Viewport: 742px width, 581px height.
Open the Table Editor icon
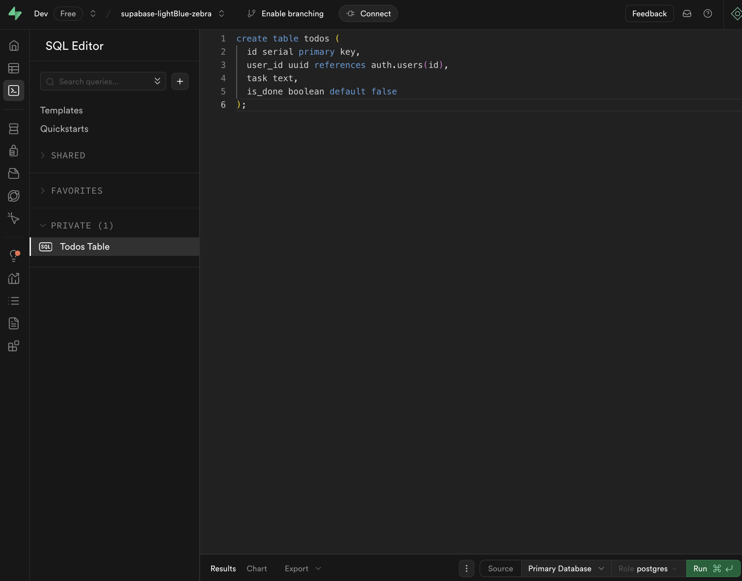pos(14,68)
